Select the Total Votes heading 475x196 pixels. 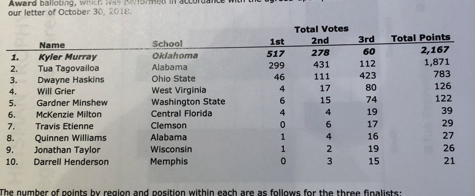(x=321, y=28)
